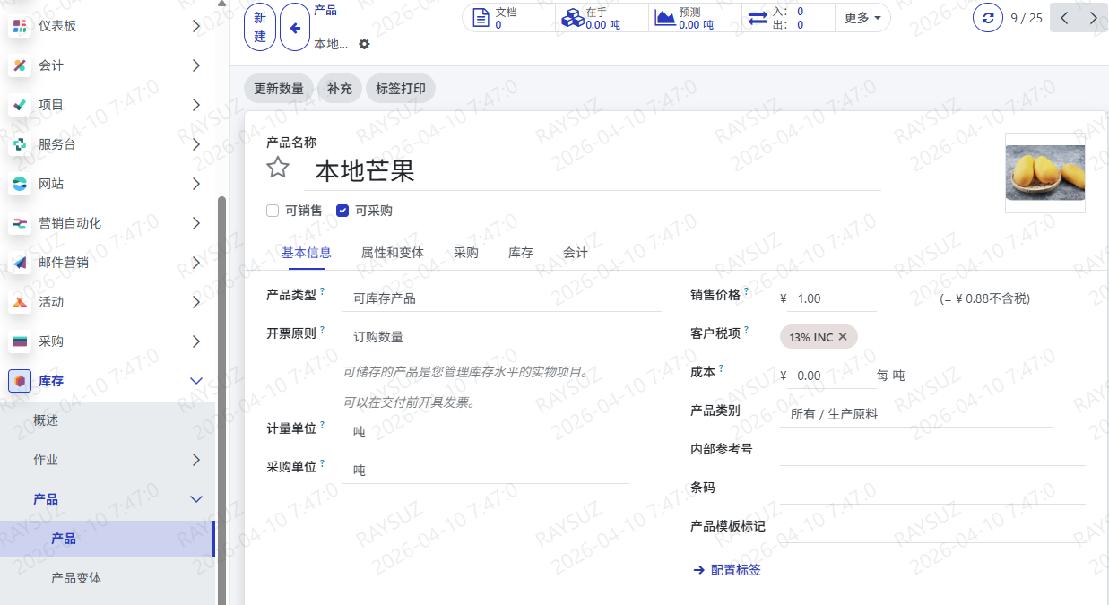Click the 采购单位 field showing 吨
This screenshot has width=1109, height=605.
[485, 471]
